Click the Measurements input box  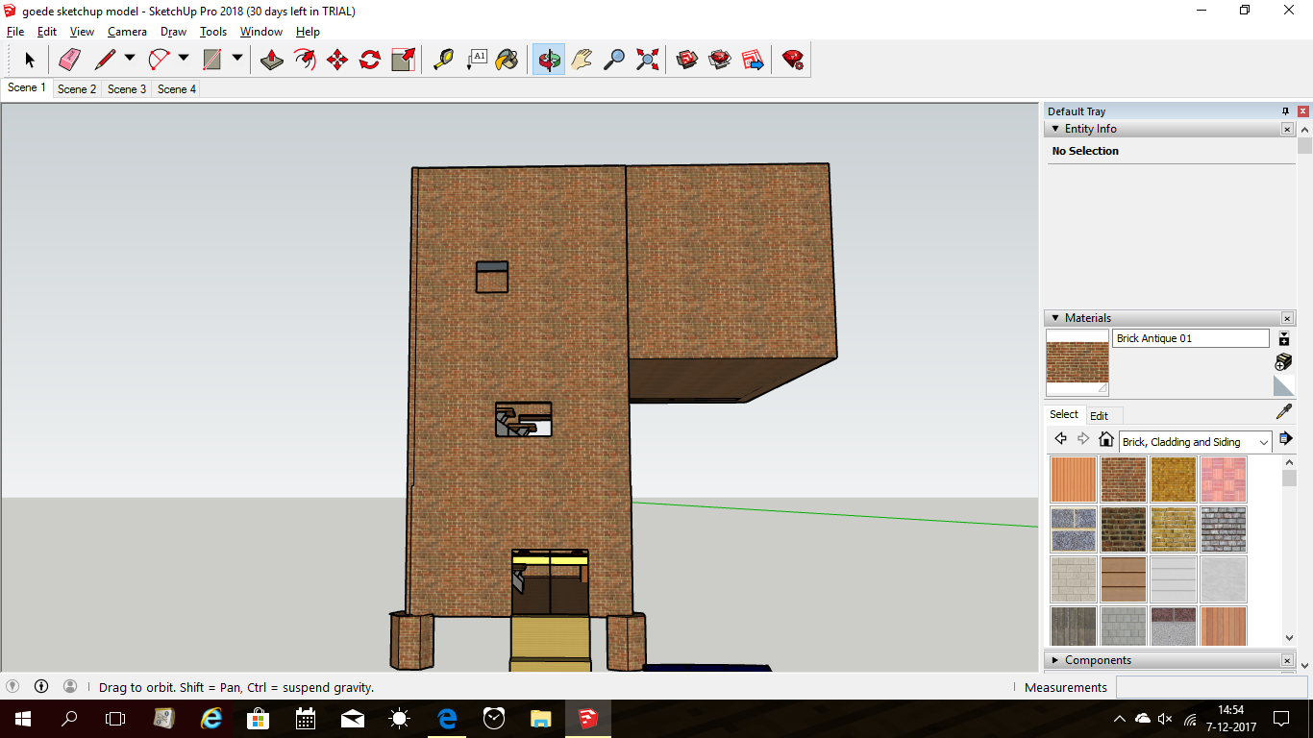(1210, 687)
